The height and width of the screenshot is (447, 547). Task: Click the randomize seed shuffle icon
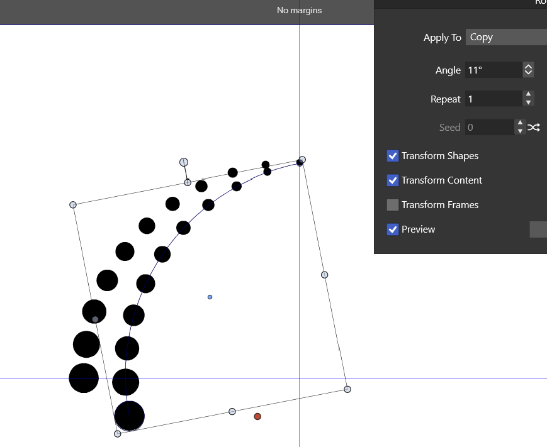coord(534,128)
